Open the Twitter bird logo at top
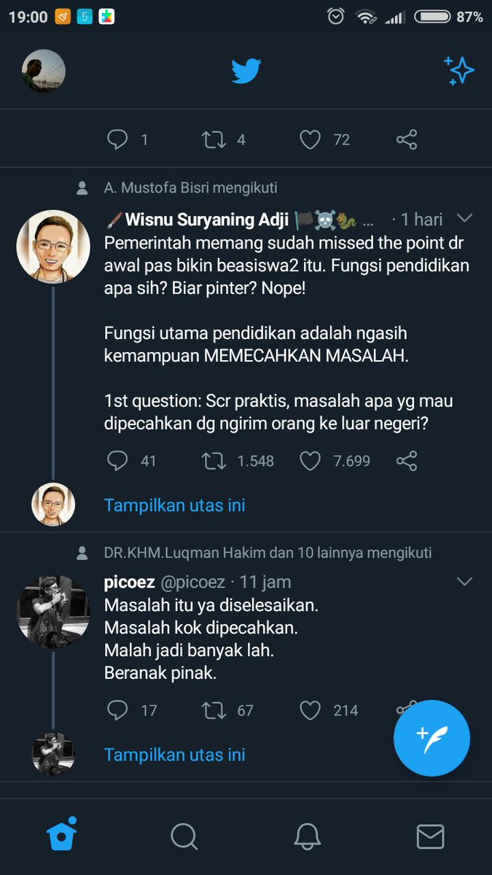 [x=246, y=71]
